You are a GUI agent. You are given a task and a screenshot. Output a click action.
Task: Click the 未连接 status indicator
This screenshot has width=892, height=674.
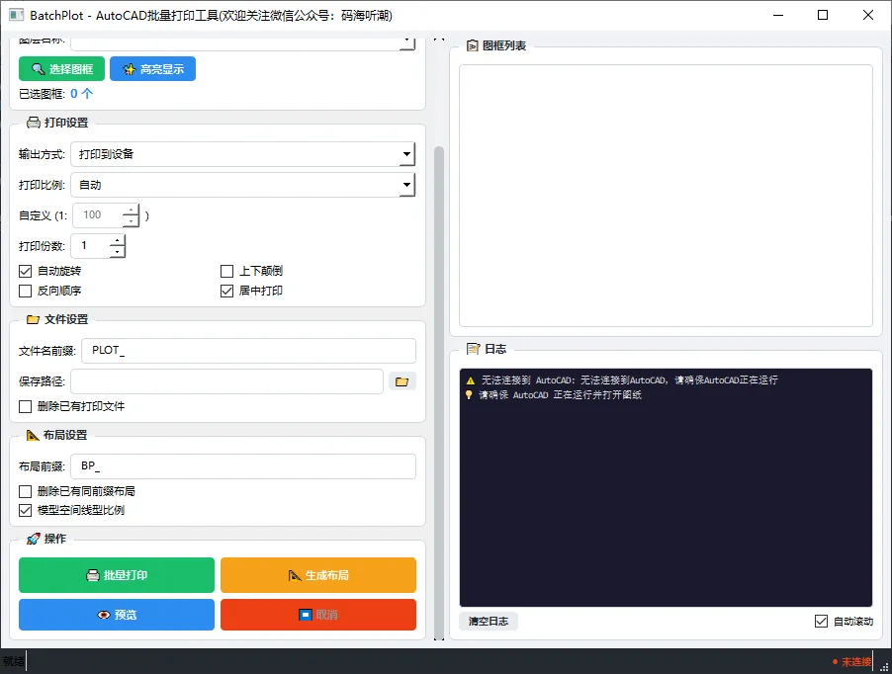click(x=851, y=662)
